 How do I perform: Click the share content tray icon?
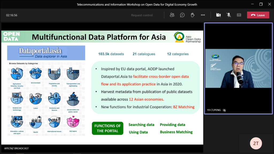click(x=239, y=15)
